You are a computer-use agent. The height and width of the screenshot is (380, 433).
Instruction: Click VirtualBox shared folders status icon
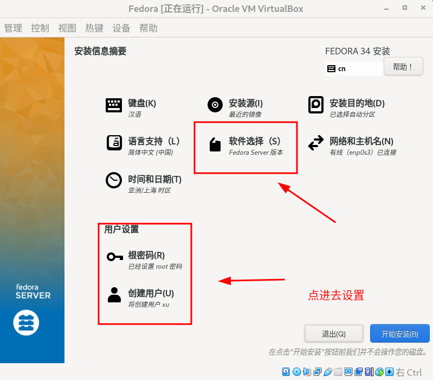338,372
